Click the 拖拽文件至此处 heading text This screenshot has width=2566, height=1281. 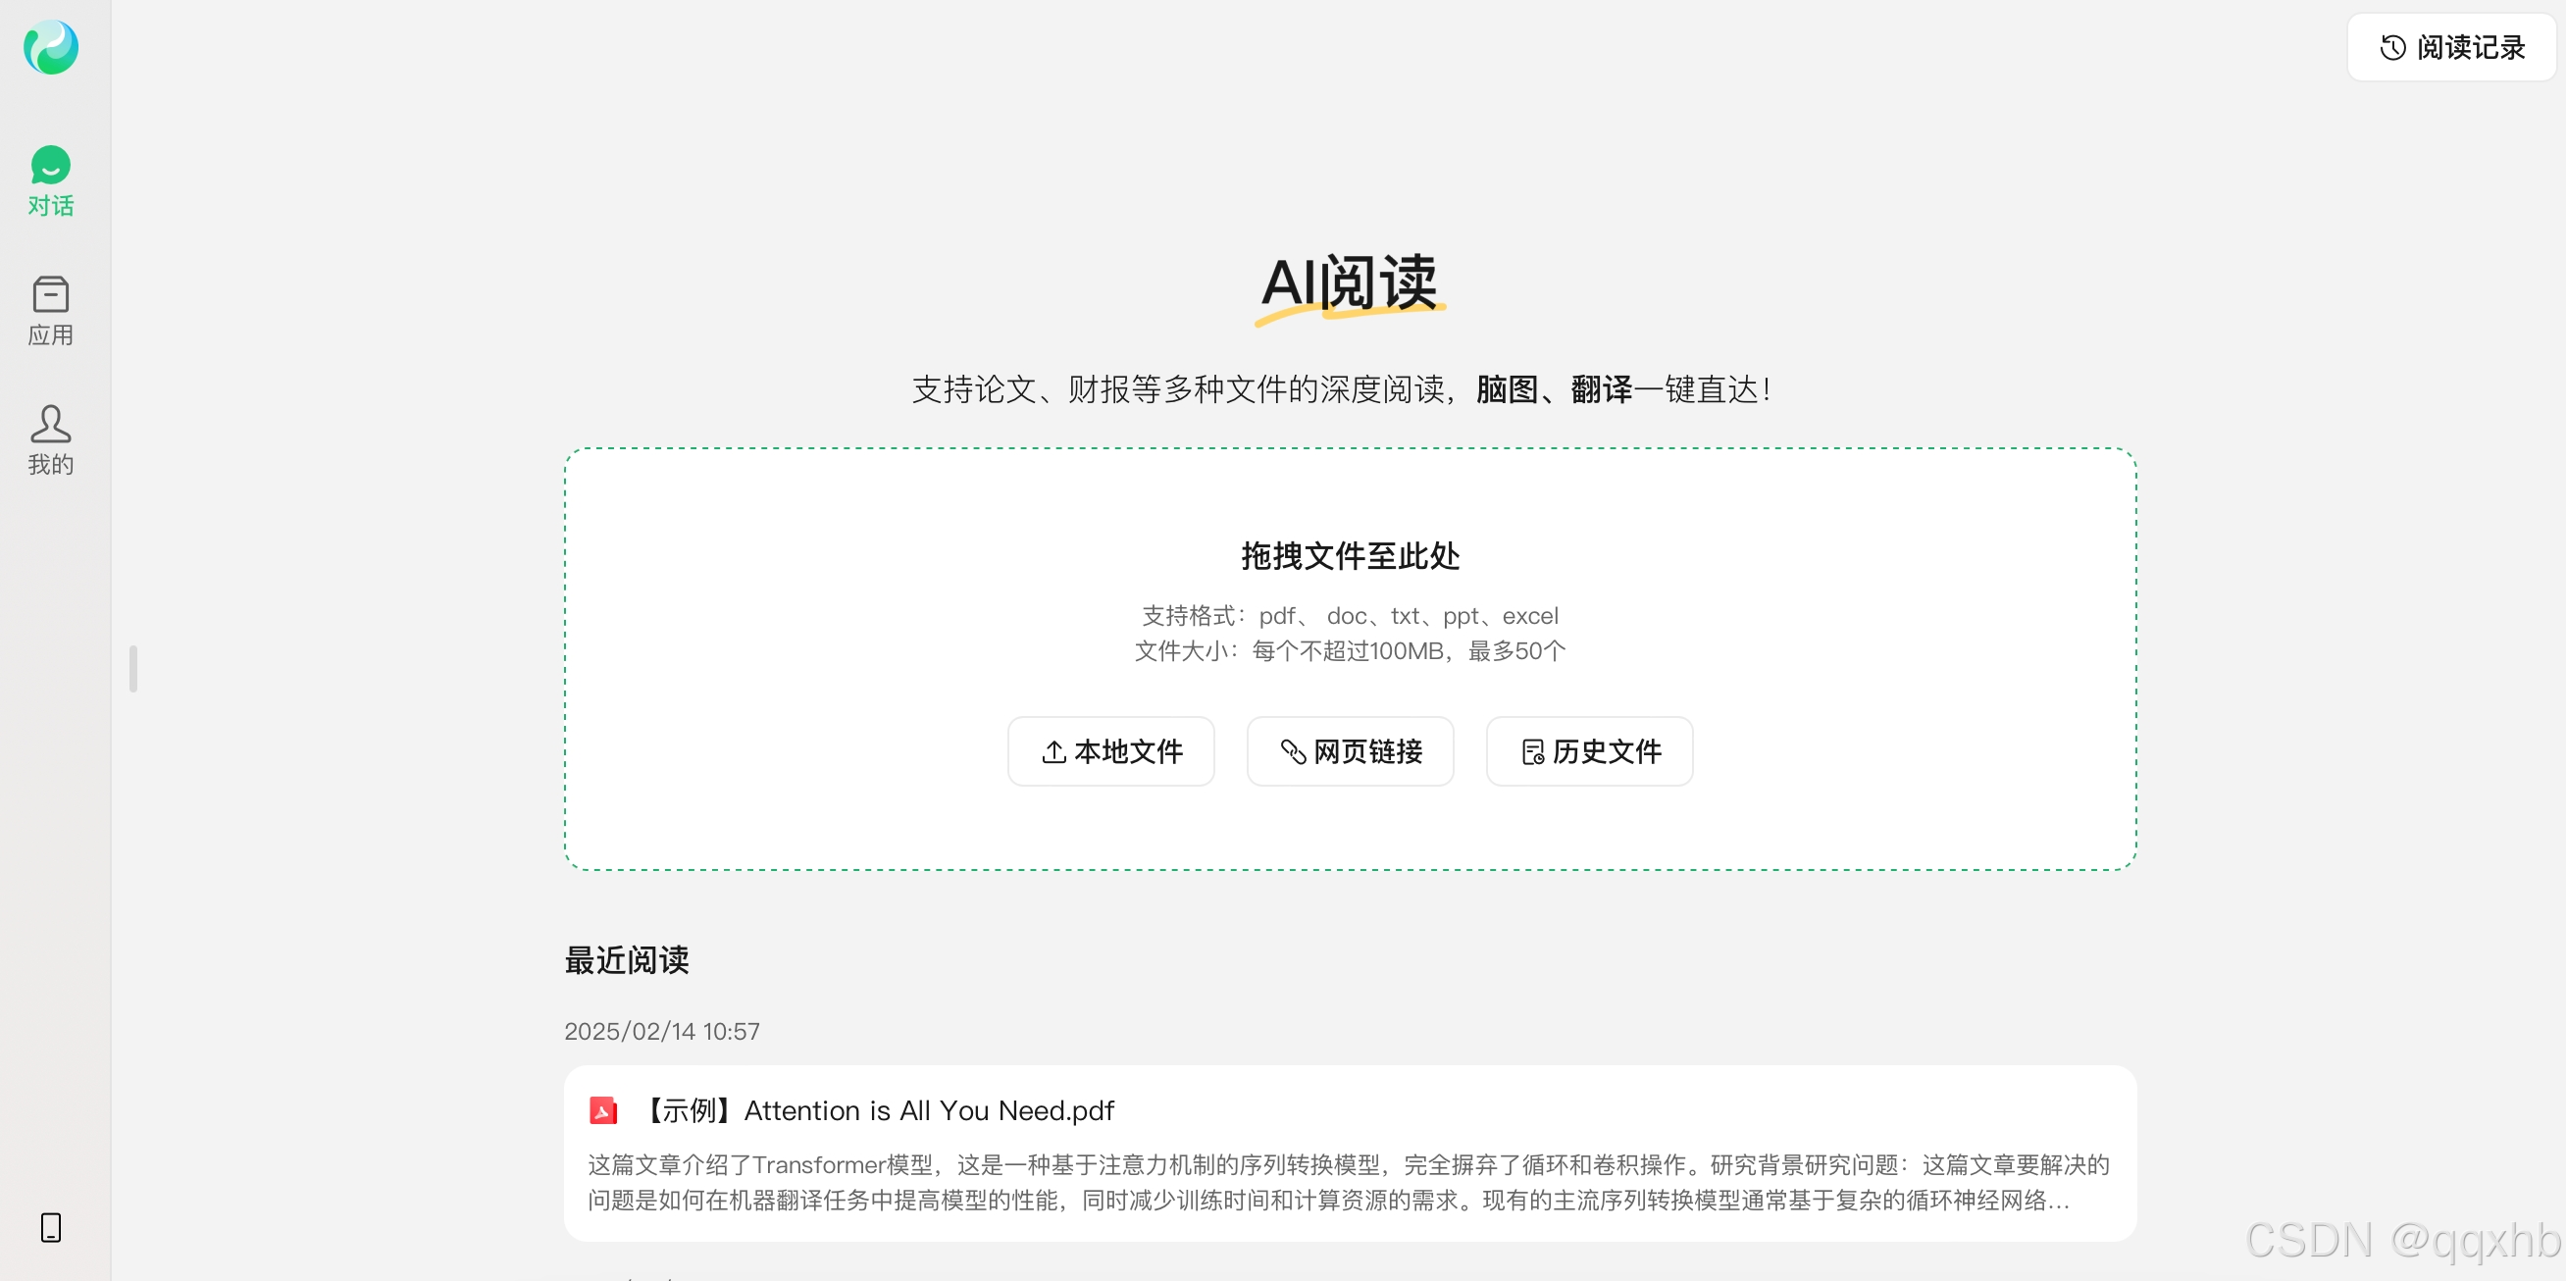pos(1350,555)
